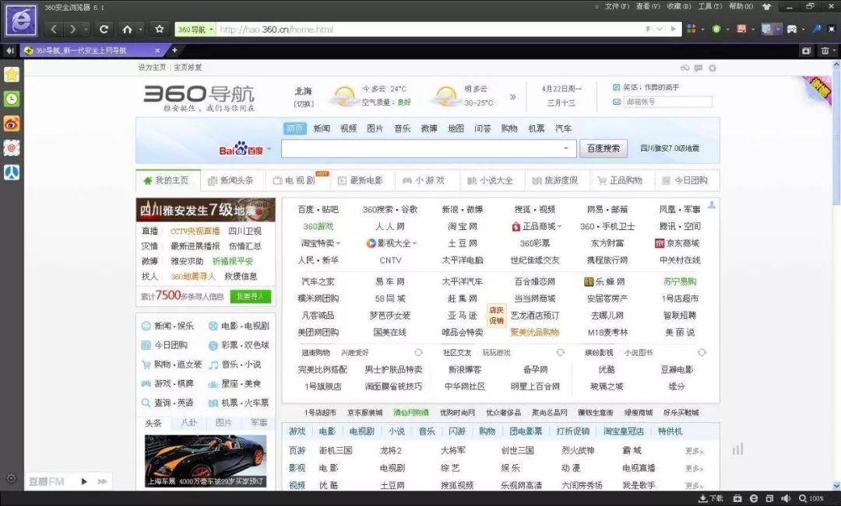Screen dimensions: 841x506
Task: Play Douban FM with the play button
Action: (83, 481)
